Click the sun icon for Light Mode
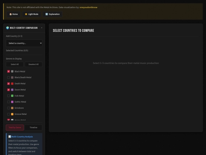The image size is (206, 155). click(26, 14)
